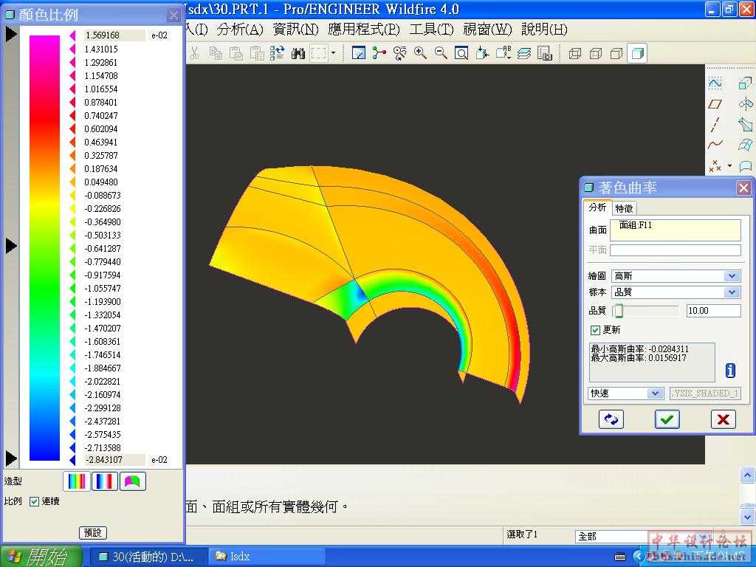Select magenta-green shaded style button
756x567 pixels.
[x=133, y=481]
